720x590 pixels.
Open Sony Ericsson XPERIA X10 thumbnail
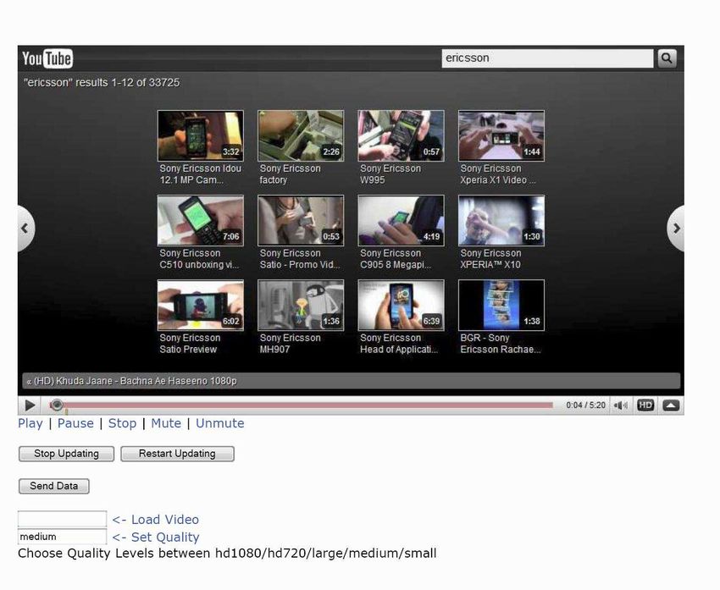501,220
